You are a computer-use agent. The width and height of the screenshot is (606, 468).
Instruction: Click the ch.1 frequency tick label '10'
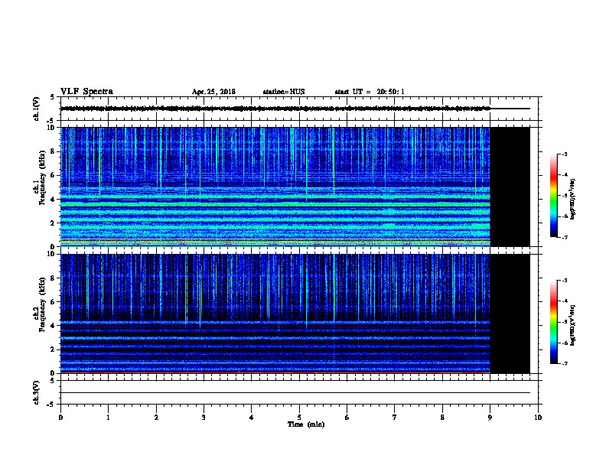(51, 128)
